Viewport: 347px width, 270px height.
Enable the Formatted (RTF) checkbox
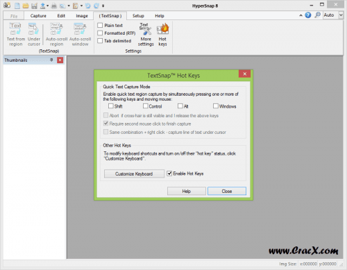click(x=100, y=33)
